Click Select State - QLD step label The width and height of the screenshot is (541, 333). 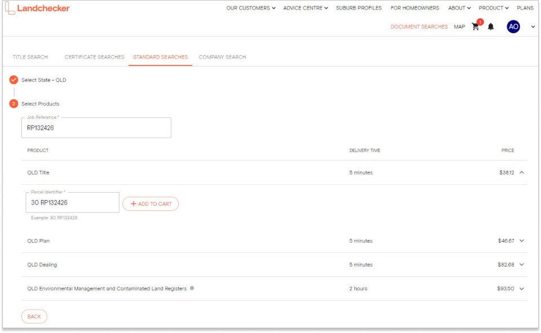pos(44,79)
